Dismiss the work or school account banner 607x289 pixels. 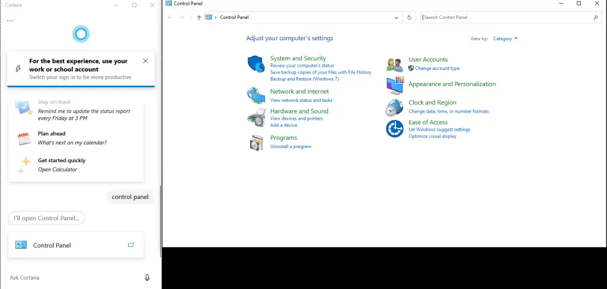pos(145,61)
